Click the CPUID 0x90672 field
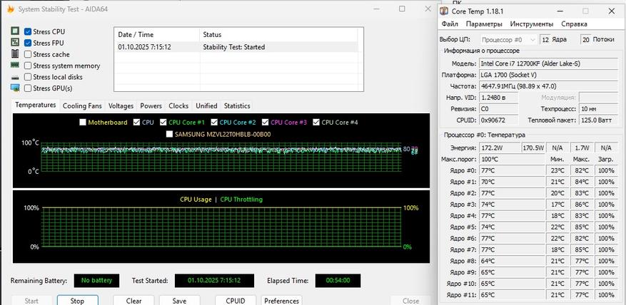The width and height of the screenshot is (626, 305). tap(498, 120)
